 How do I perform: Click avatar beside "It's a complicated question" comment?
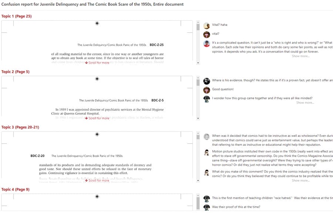click(x=206, y=43)
